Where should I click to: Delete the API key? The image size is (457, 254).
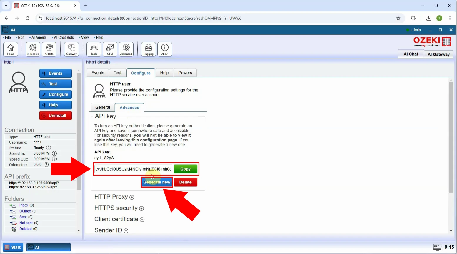(x=185, y=182)
